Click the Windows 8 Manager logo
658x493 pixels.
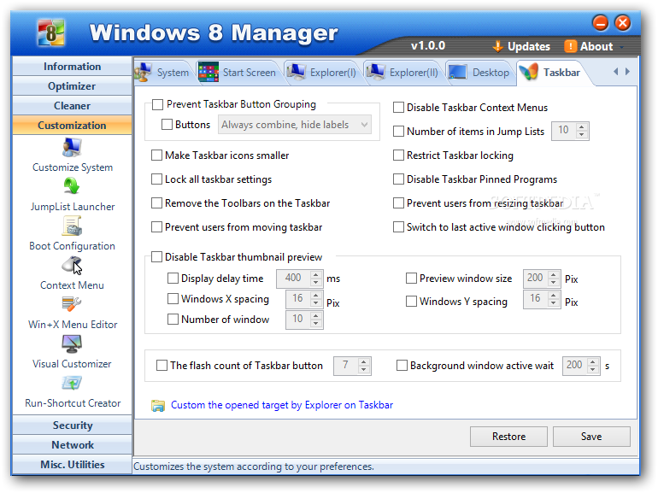click(50, 32)
